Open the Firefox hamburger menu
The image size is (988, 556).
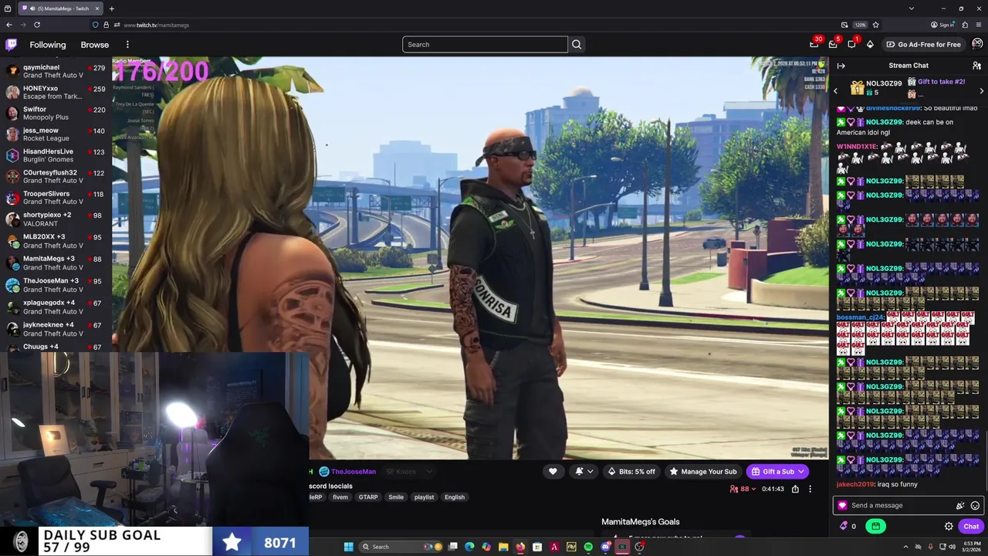[x=978, y=25]
